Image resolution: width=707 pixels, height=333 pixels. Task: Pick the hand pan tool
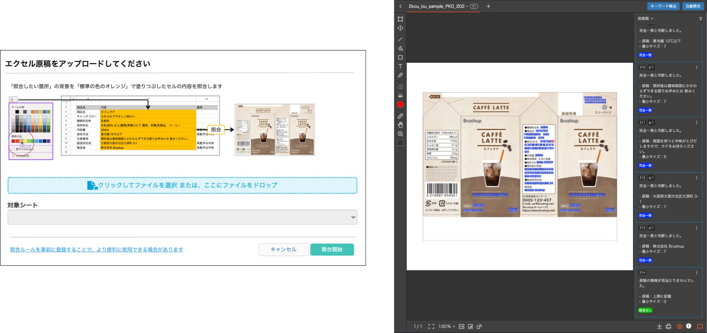[400, 125]
